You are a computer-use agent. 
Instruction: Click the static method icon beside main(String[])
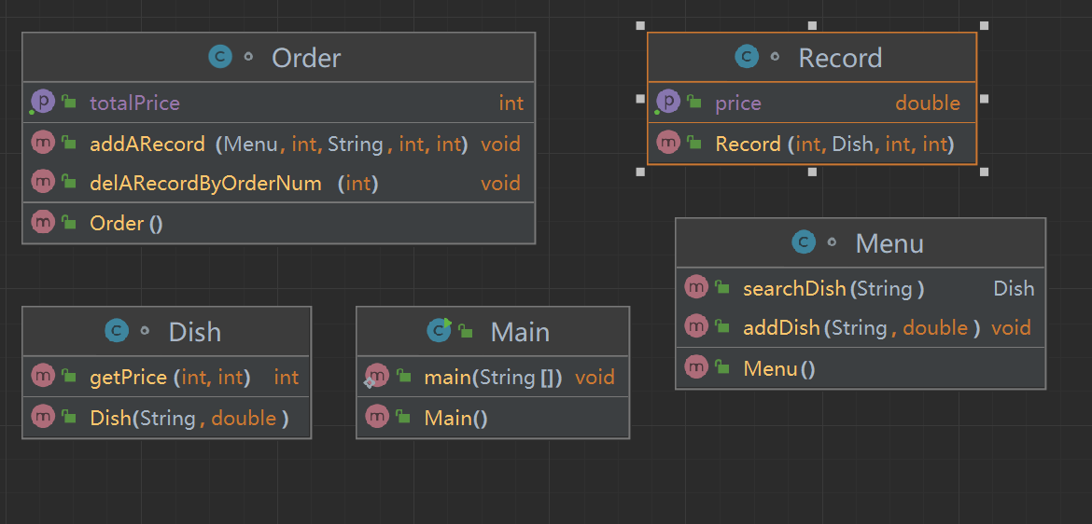tap(376, 377)
